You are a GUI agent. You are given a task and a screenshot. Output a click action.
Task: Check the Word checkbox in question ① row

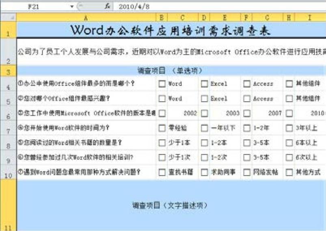(162, 84)
